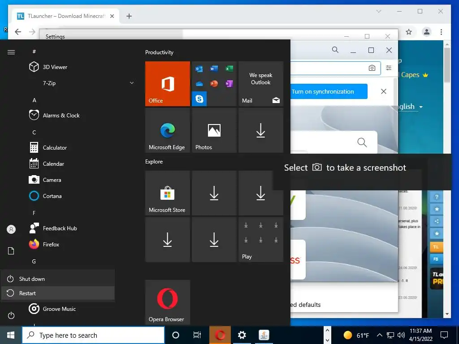The image size is (459, 344).
Task: Open the Skype icon in the Office apps tile
Action: [199, 99]
